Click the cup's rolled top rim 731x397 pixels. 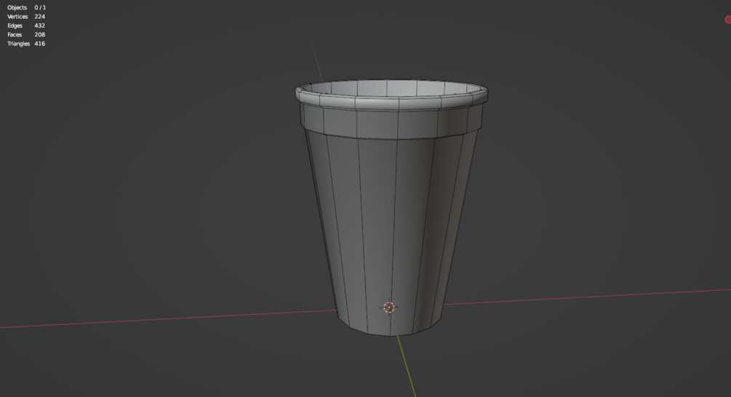click(x=391, y=103)
